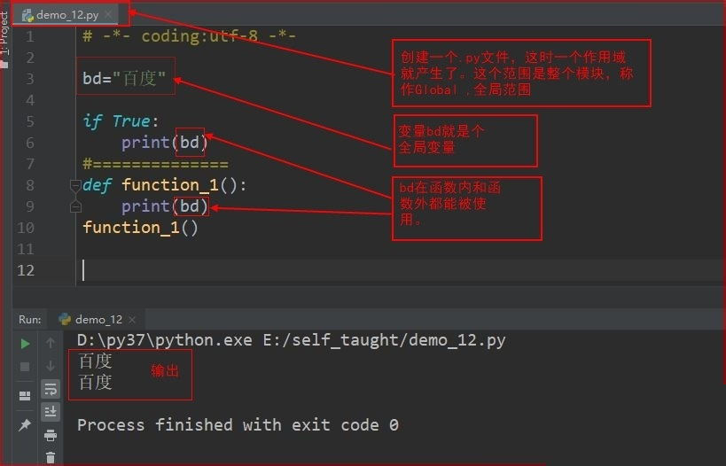Toggle soft-wrap in the Run console
Image resolution: width=726 pixels, height=466 pixels.
tap(51, 389)
